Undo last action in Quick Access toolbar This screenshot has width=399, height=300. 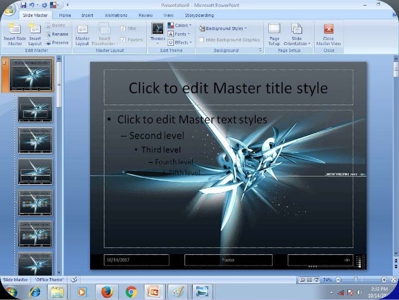[32, 5]
